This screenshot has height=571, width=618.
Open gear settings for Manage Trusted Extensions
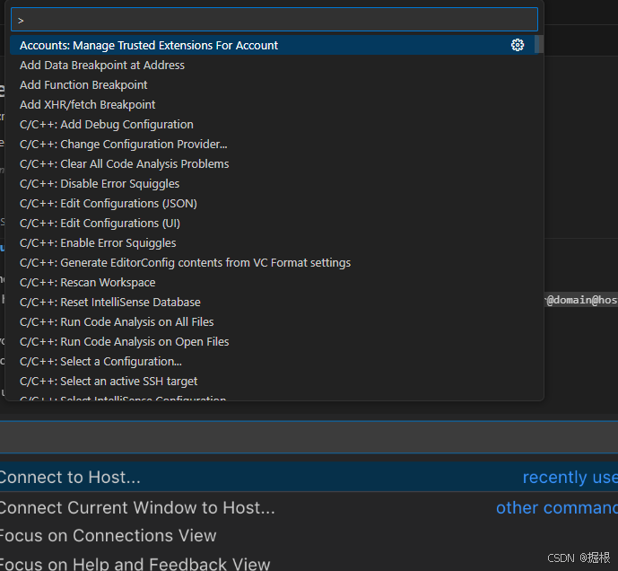(518, 45)
